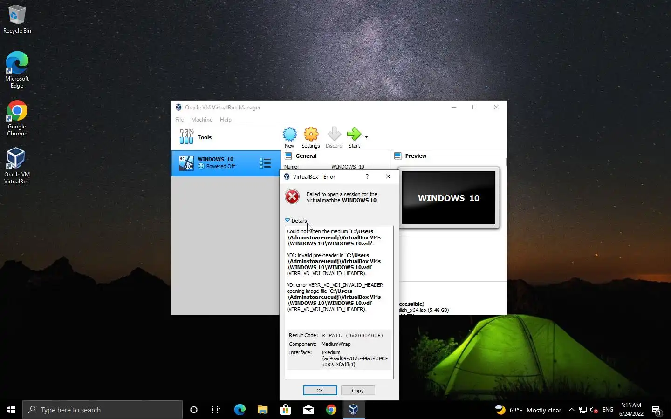Image resolution: width=671 pixels, height=419 pixels.
Task: Open WINDOWS 10 machine tools list menu icon
Action: point(265,163)
